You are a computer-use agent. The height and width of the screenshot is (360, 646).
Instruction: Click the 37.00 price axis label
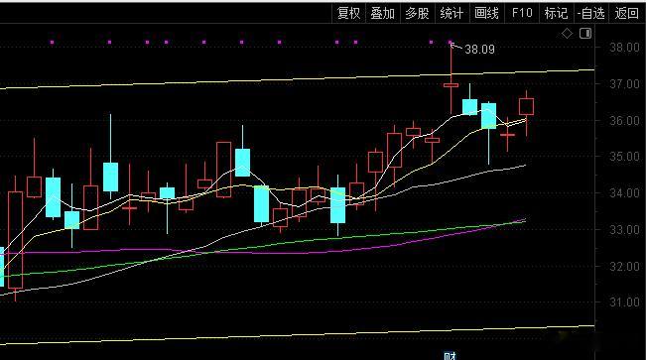624,84
